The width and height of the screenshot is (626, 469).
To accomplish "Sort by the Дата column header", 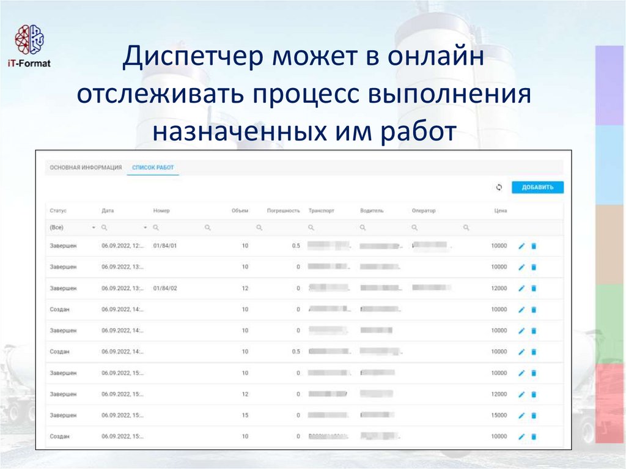I will click(x=108, y=210).
